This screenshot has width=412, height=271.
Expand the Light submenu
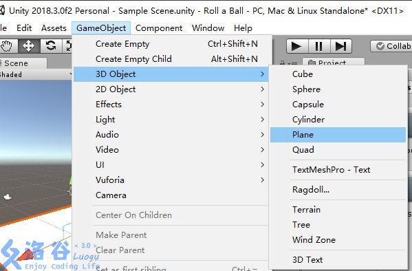click(x=171, y=120)
